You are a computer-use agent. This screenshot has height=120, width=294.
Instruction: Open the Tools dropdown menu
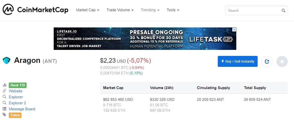click(x=173, y=10)
